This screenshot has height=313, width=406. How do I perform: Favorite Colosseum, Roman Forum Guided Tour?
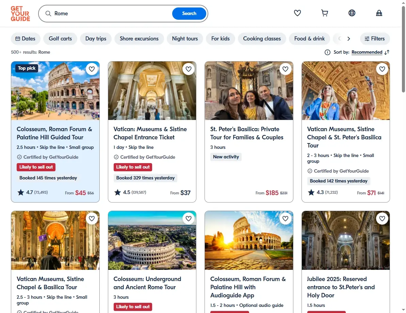[92, 69]
